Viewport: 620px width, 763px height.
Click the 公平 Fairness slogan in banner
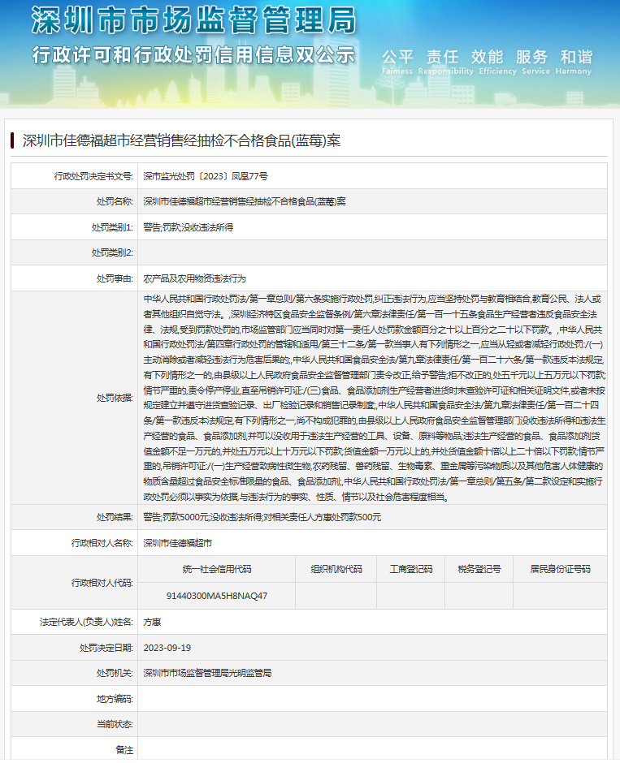tap(397, 62)
